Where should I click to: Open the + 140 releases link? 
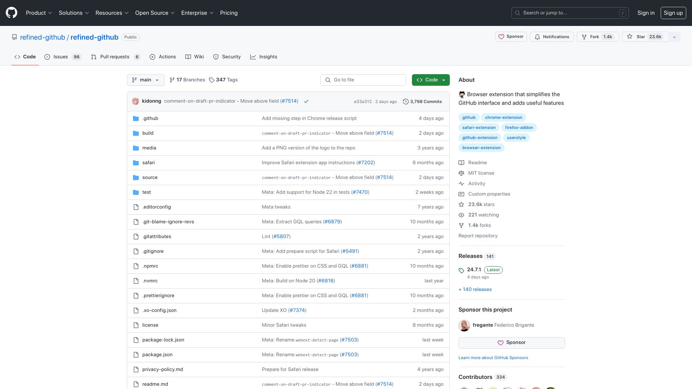pyautogui.click(x=475, y=290)
